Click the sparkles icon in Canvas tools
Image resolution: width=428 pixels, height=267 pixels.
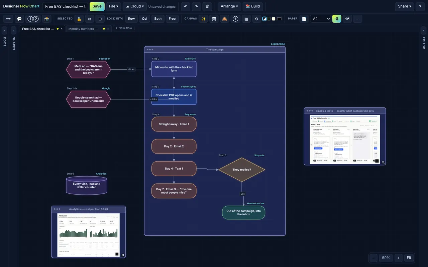(x=203, y=19)
